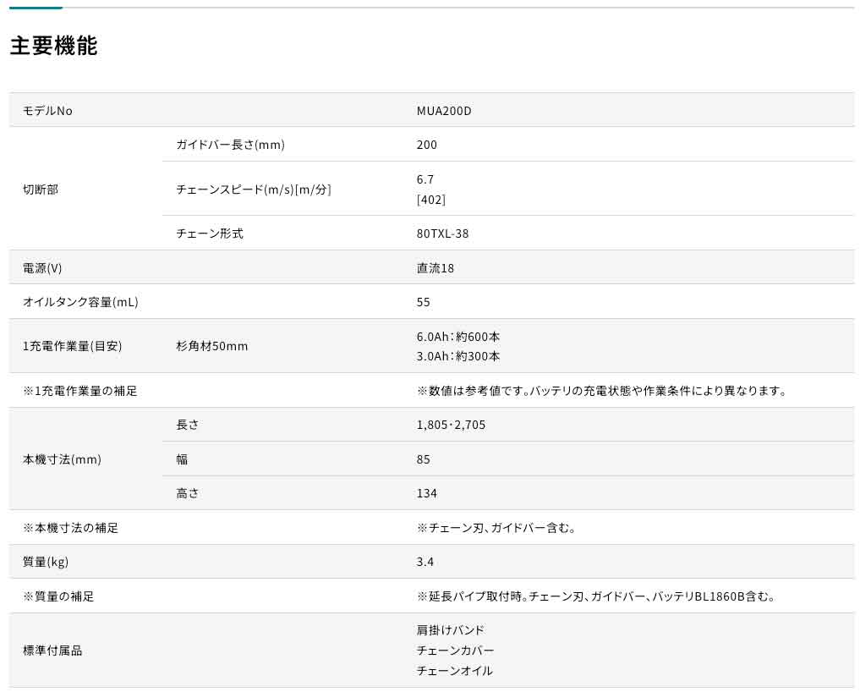Click note ※チェーン刃、ガイドバー含む。
860x692 pixels.
click(496, 528)
